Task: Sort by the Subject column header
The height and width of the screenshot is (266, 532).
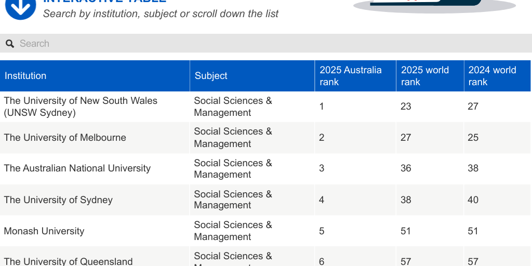Action: (252, 76)
